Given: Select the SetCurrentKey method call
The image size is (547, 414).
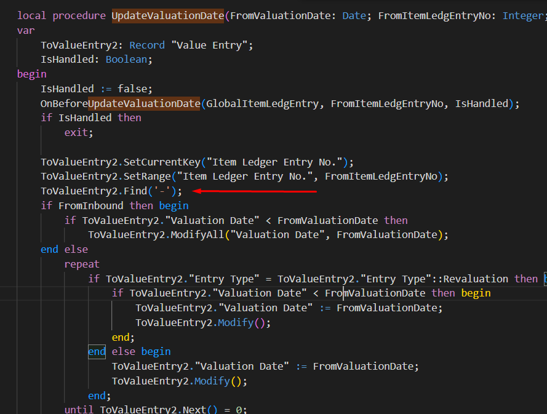Looking at the screenshot, I should point(162,161).
